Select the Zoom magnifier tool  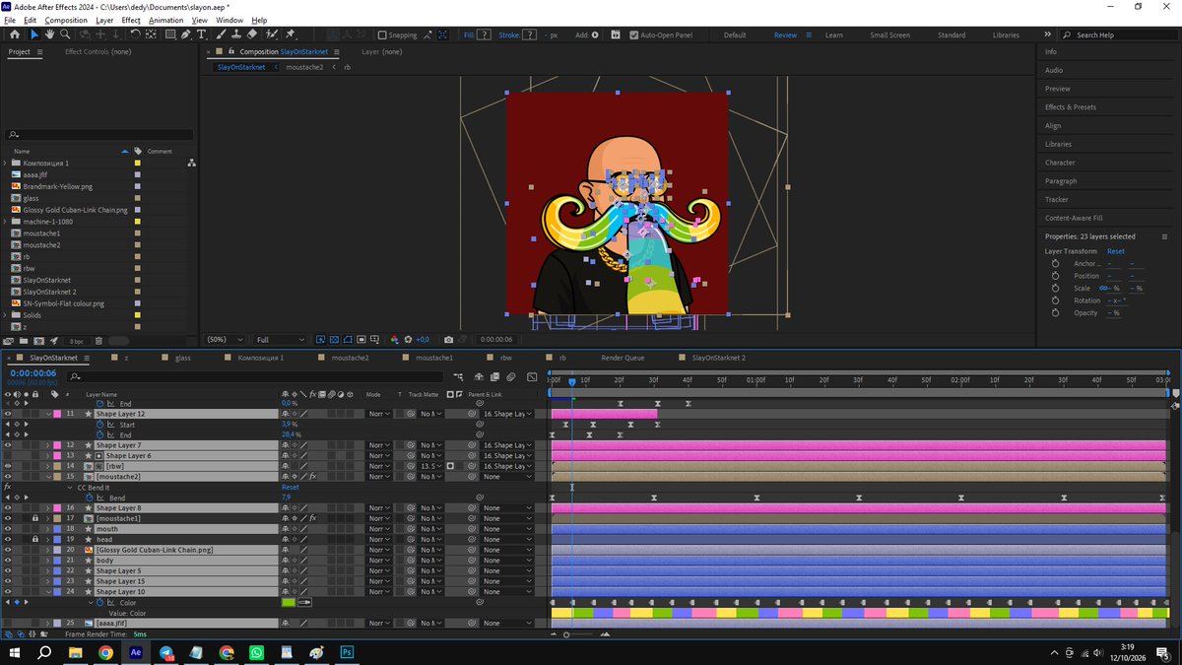[64, 34]
